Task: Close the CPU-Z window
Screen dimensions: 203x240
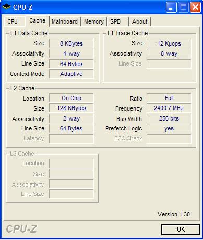Action: click(195, 7)
